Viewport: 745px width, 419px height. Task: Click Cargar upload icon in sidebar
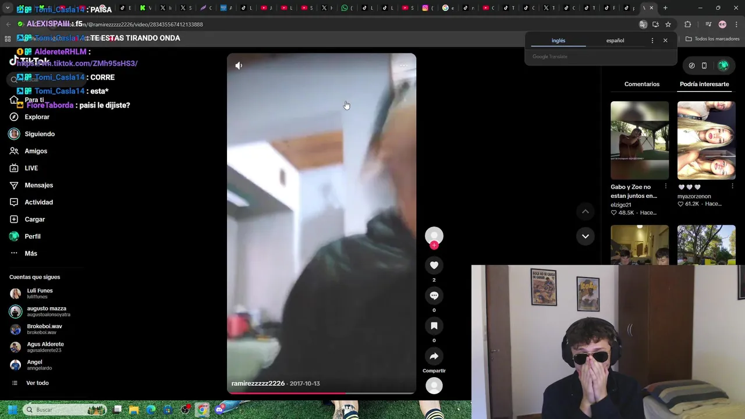point(14,219)
